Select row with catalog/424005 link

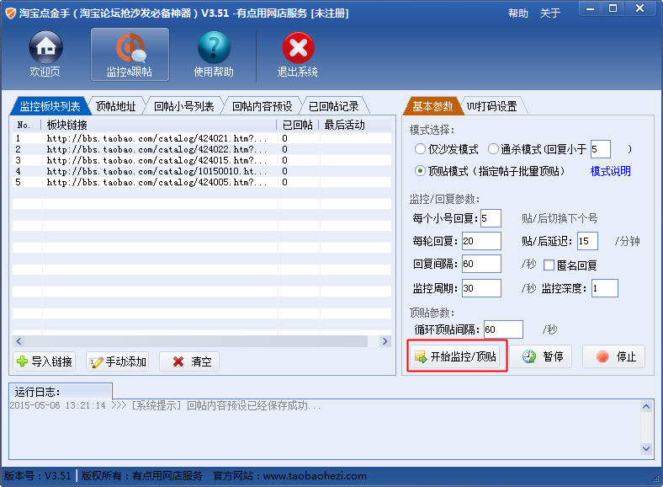(202, 182)
